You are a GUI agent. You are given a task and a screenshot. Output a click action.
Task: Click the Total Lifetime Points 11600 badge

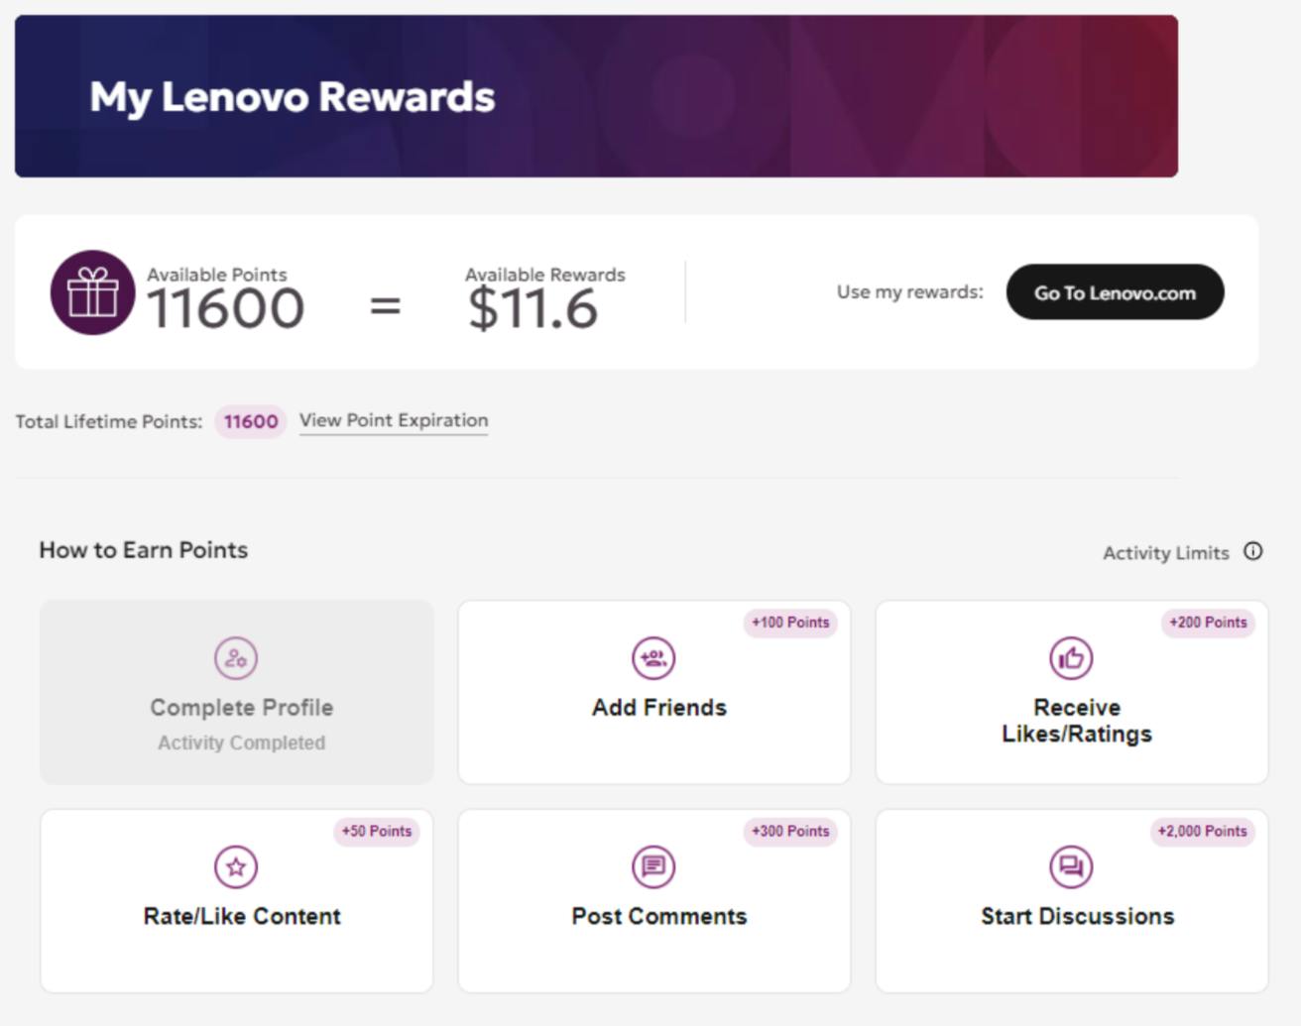[x=251, y=421]
